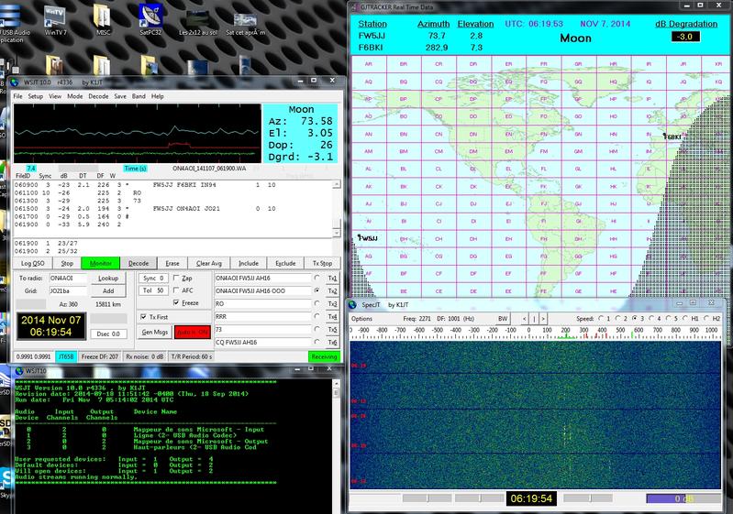Click the Add button next to Grid
The height and width of the screenshot is (514, 733).
pos(108,290)
